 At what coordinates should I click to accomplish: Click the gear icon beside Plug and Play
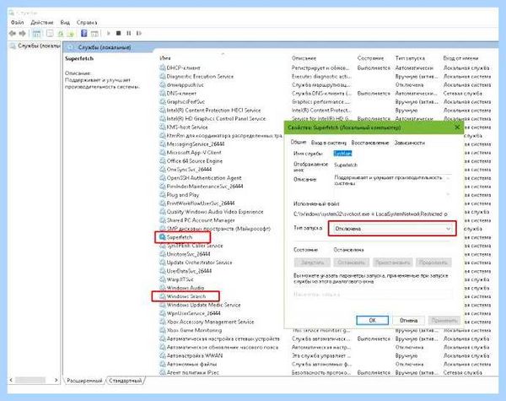[x=163, y=195]
